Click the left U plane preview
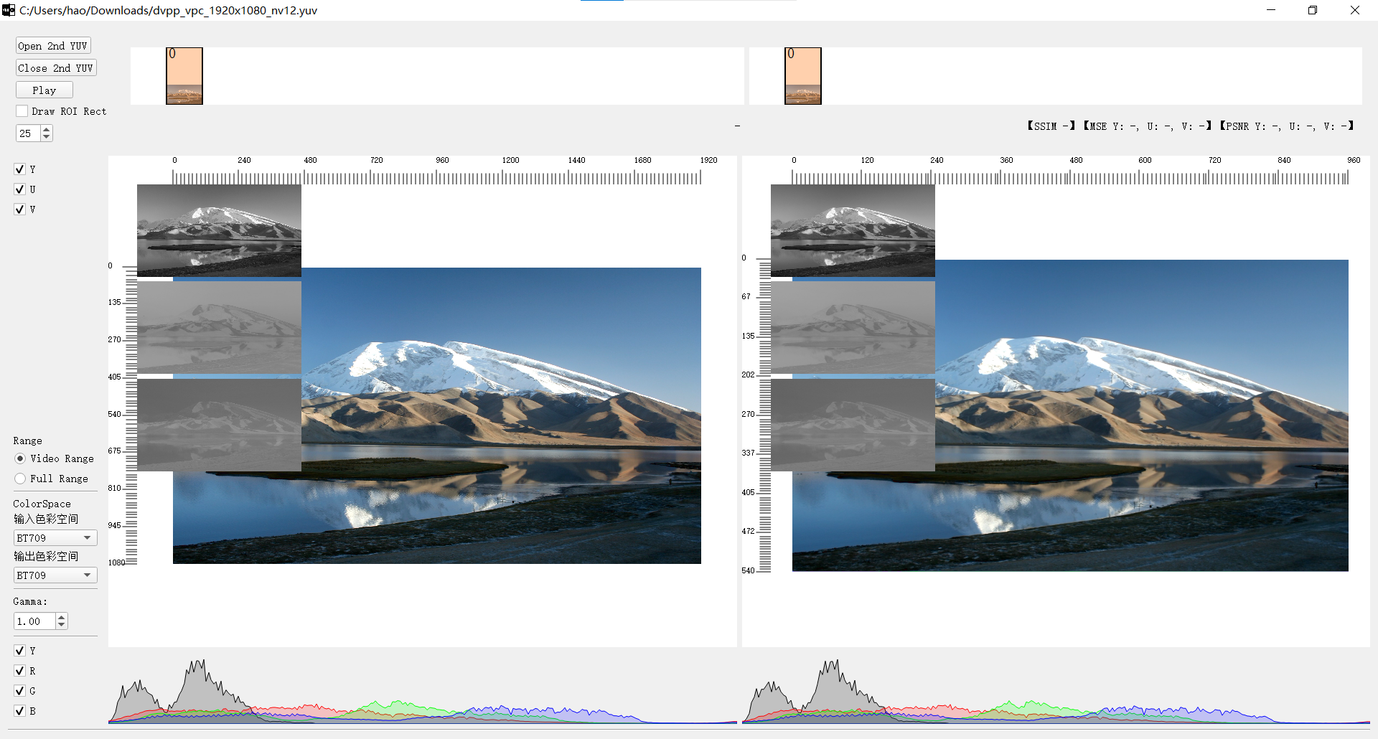This screenshot has height=739, width=1378. tap(219, 327)
